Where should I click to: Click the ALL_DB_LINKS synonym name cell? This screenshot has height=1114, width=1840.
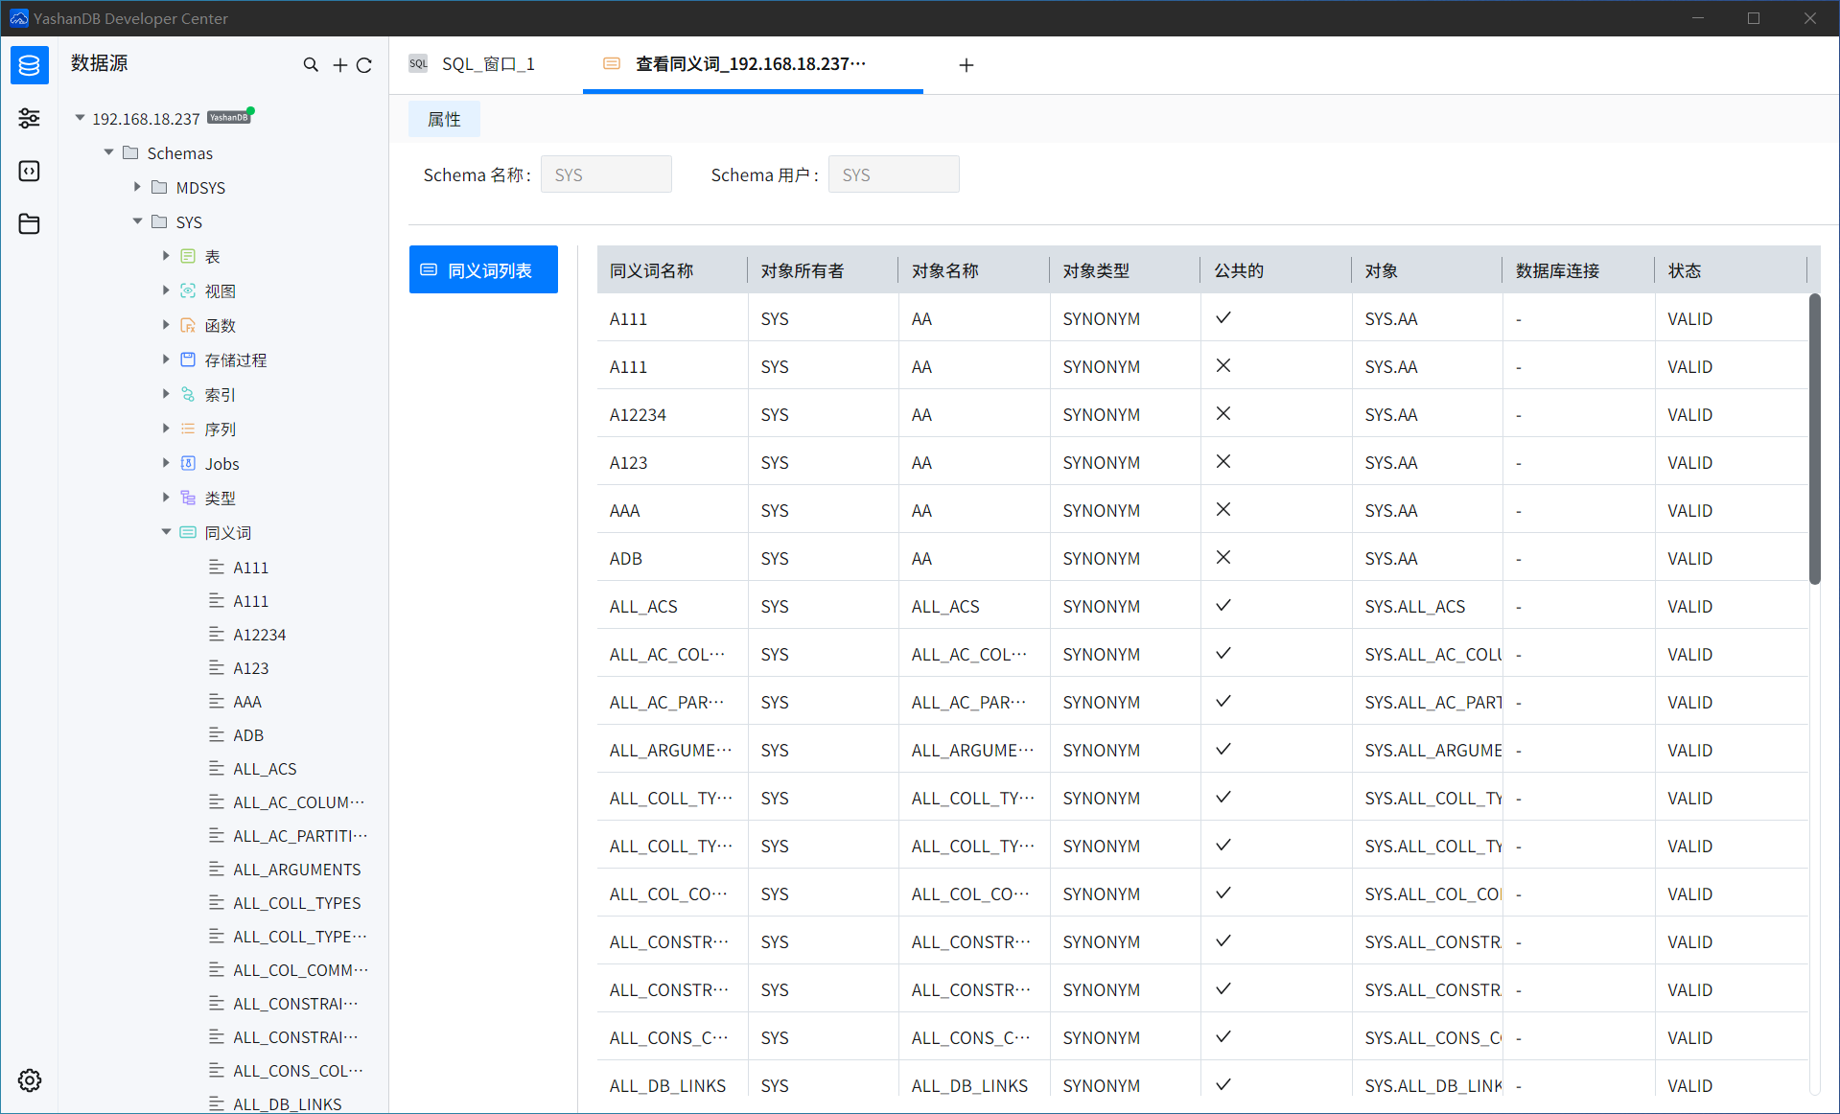coord(672,1085)
